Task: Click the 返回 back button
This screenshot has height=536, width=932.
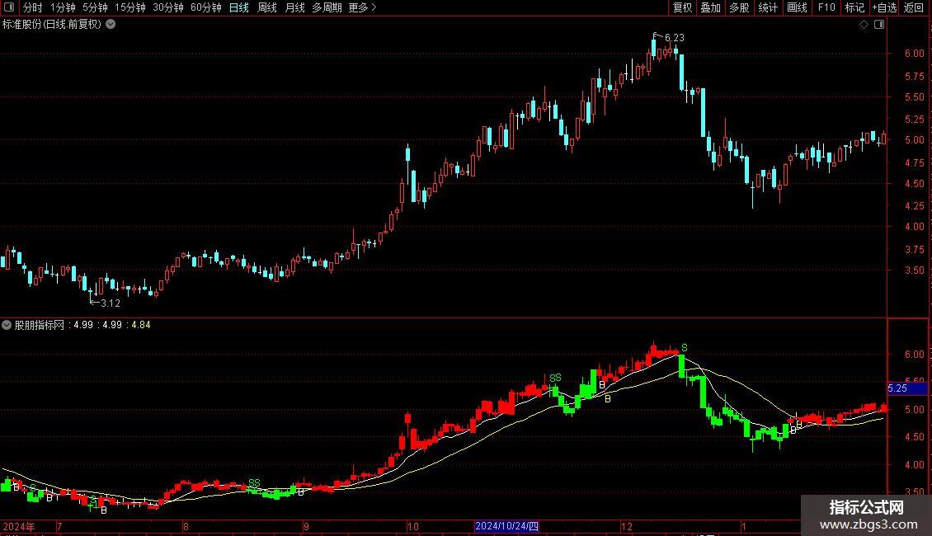Action: point(914,7)
